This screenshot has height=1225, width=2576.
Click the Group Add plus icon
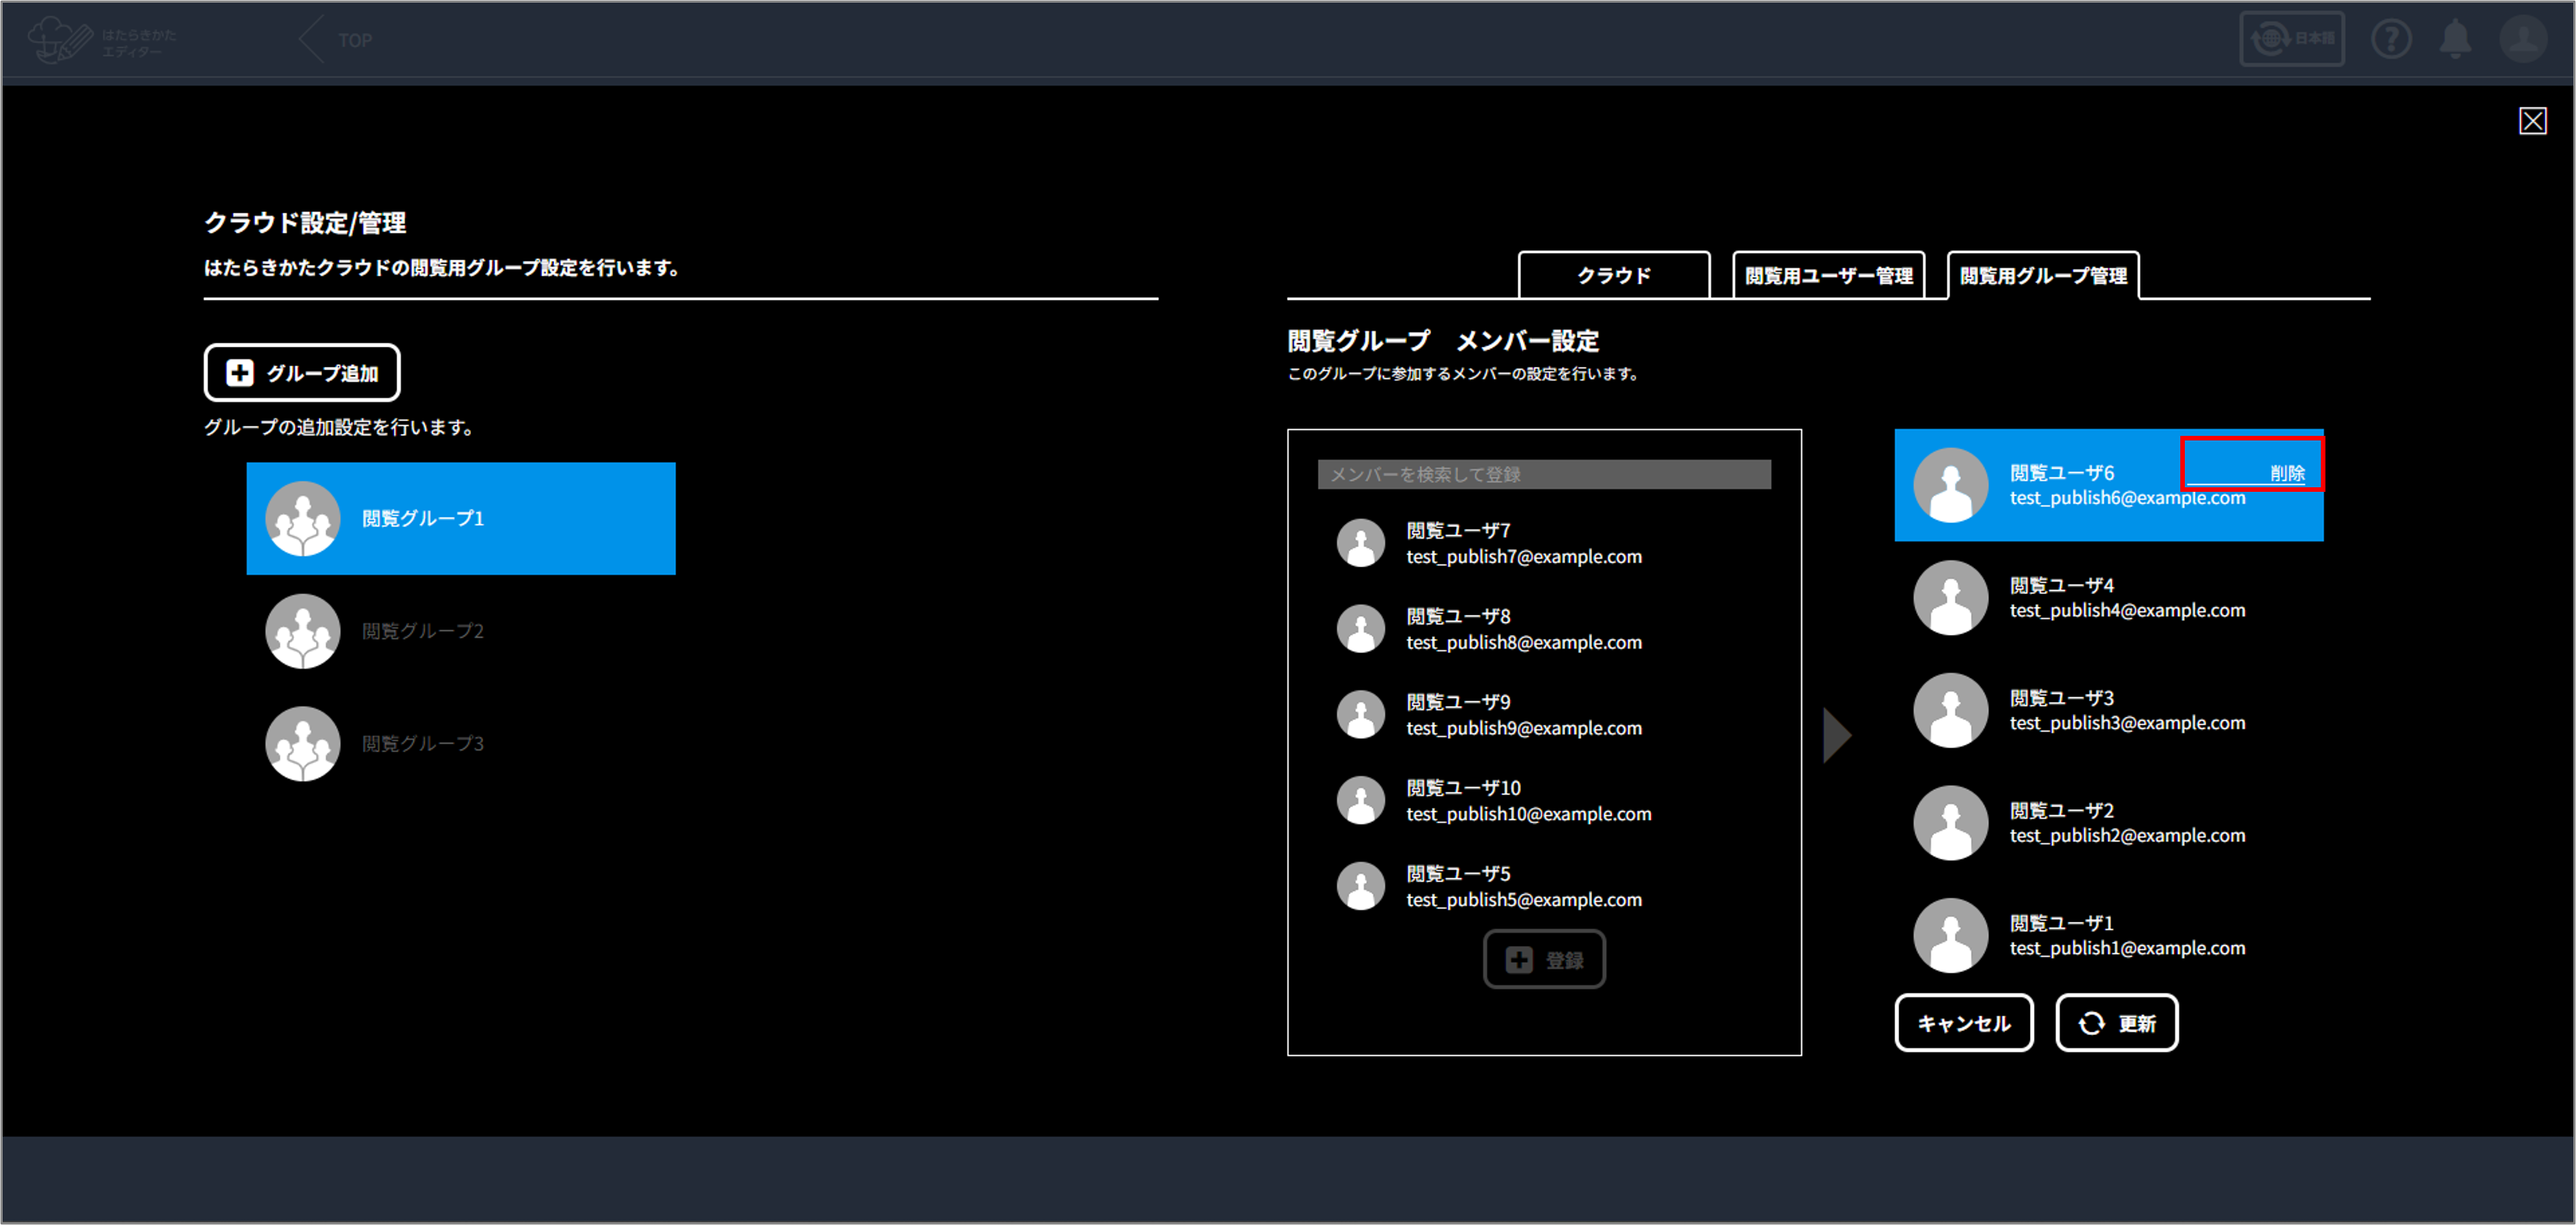(240, 373)
